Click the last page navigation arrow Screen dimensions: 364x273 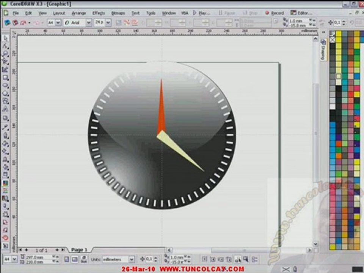pos(63,250)
